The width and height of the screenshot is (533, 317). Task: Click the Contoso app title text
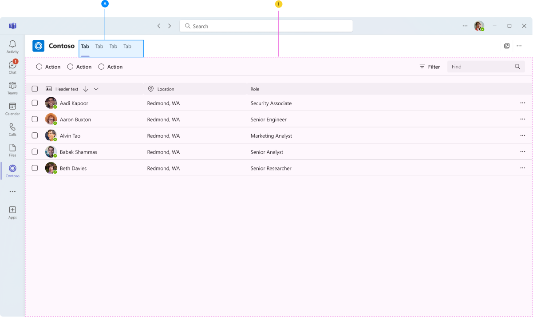pos(62,46)
